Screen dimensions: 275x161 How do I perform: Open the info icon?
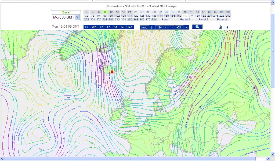[227, 27]
